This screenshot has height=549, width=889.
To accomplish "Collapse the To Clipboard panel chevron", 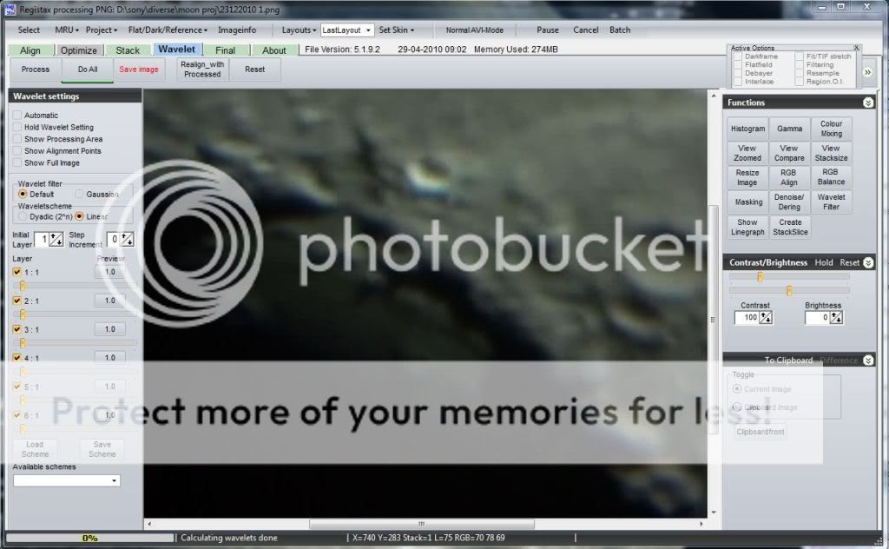I will pyautogui.click(x=868, y=360).
